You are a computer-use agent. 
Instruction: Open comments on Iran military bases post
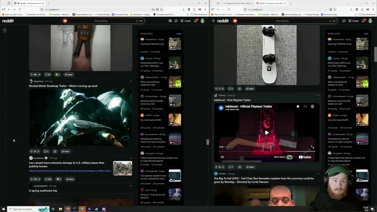click(48, 179)
